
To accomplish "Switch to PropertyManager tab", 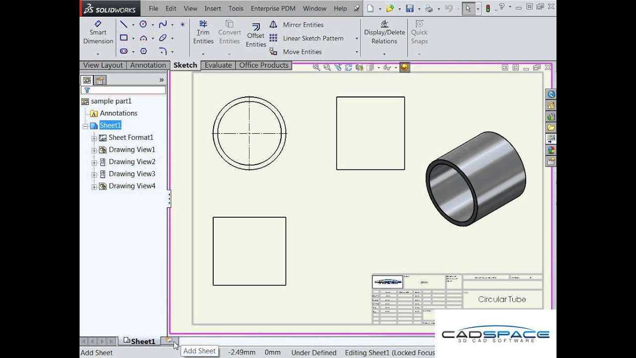I will [100, 80].
